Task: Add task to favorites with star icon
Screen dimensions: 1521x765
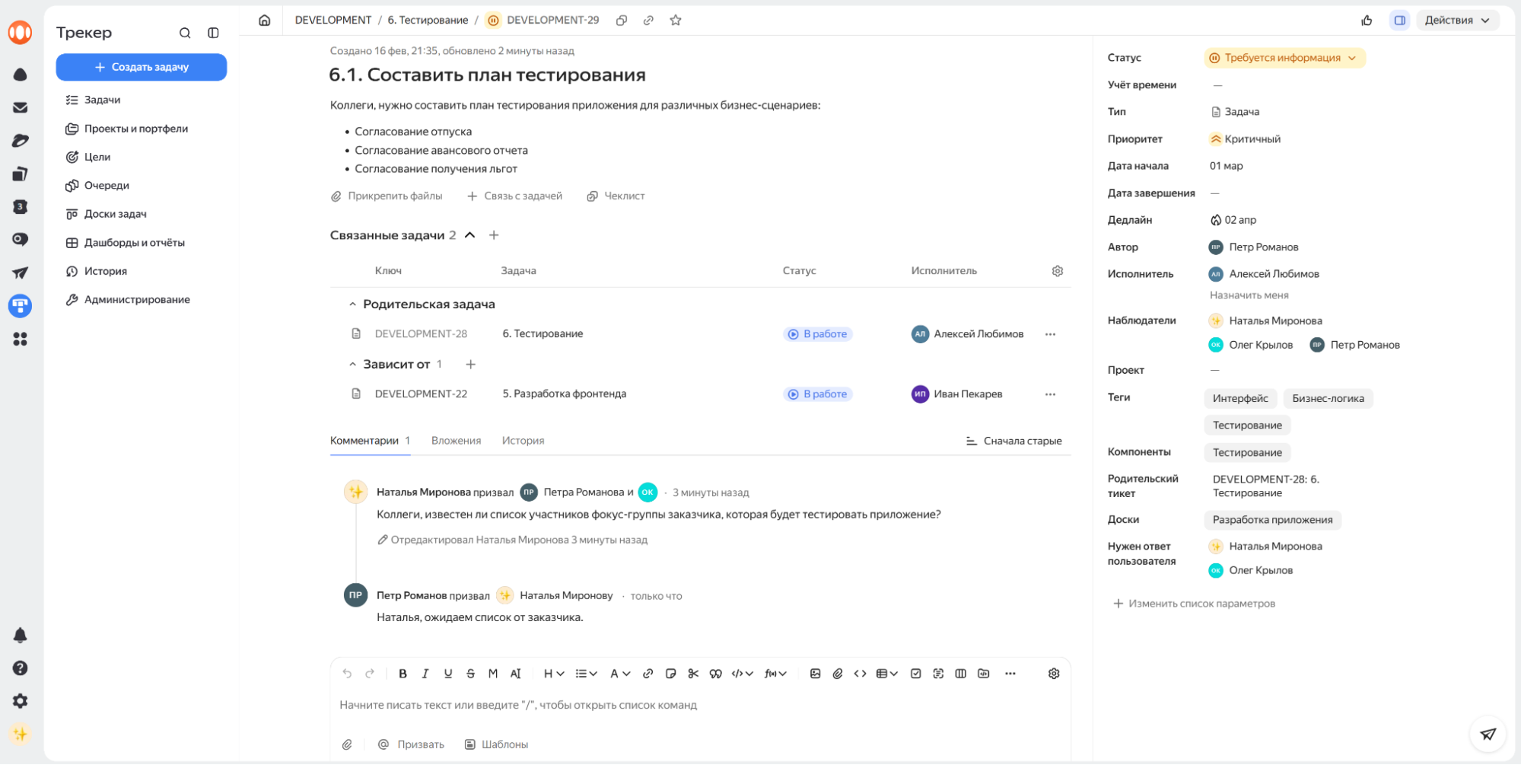Action: click(x=676, y=21)
